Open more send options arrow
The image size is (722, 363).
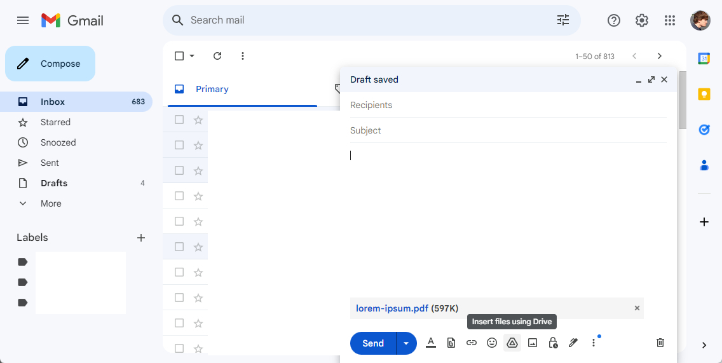pos(406,343)
